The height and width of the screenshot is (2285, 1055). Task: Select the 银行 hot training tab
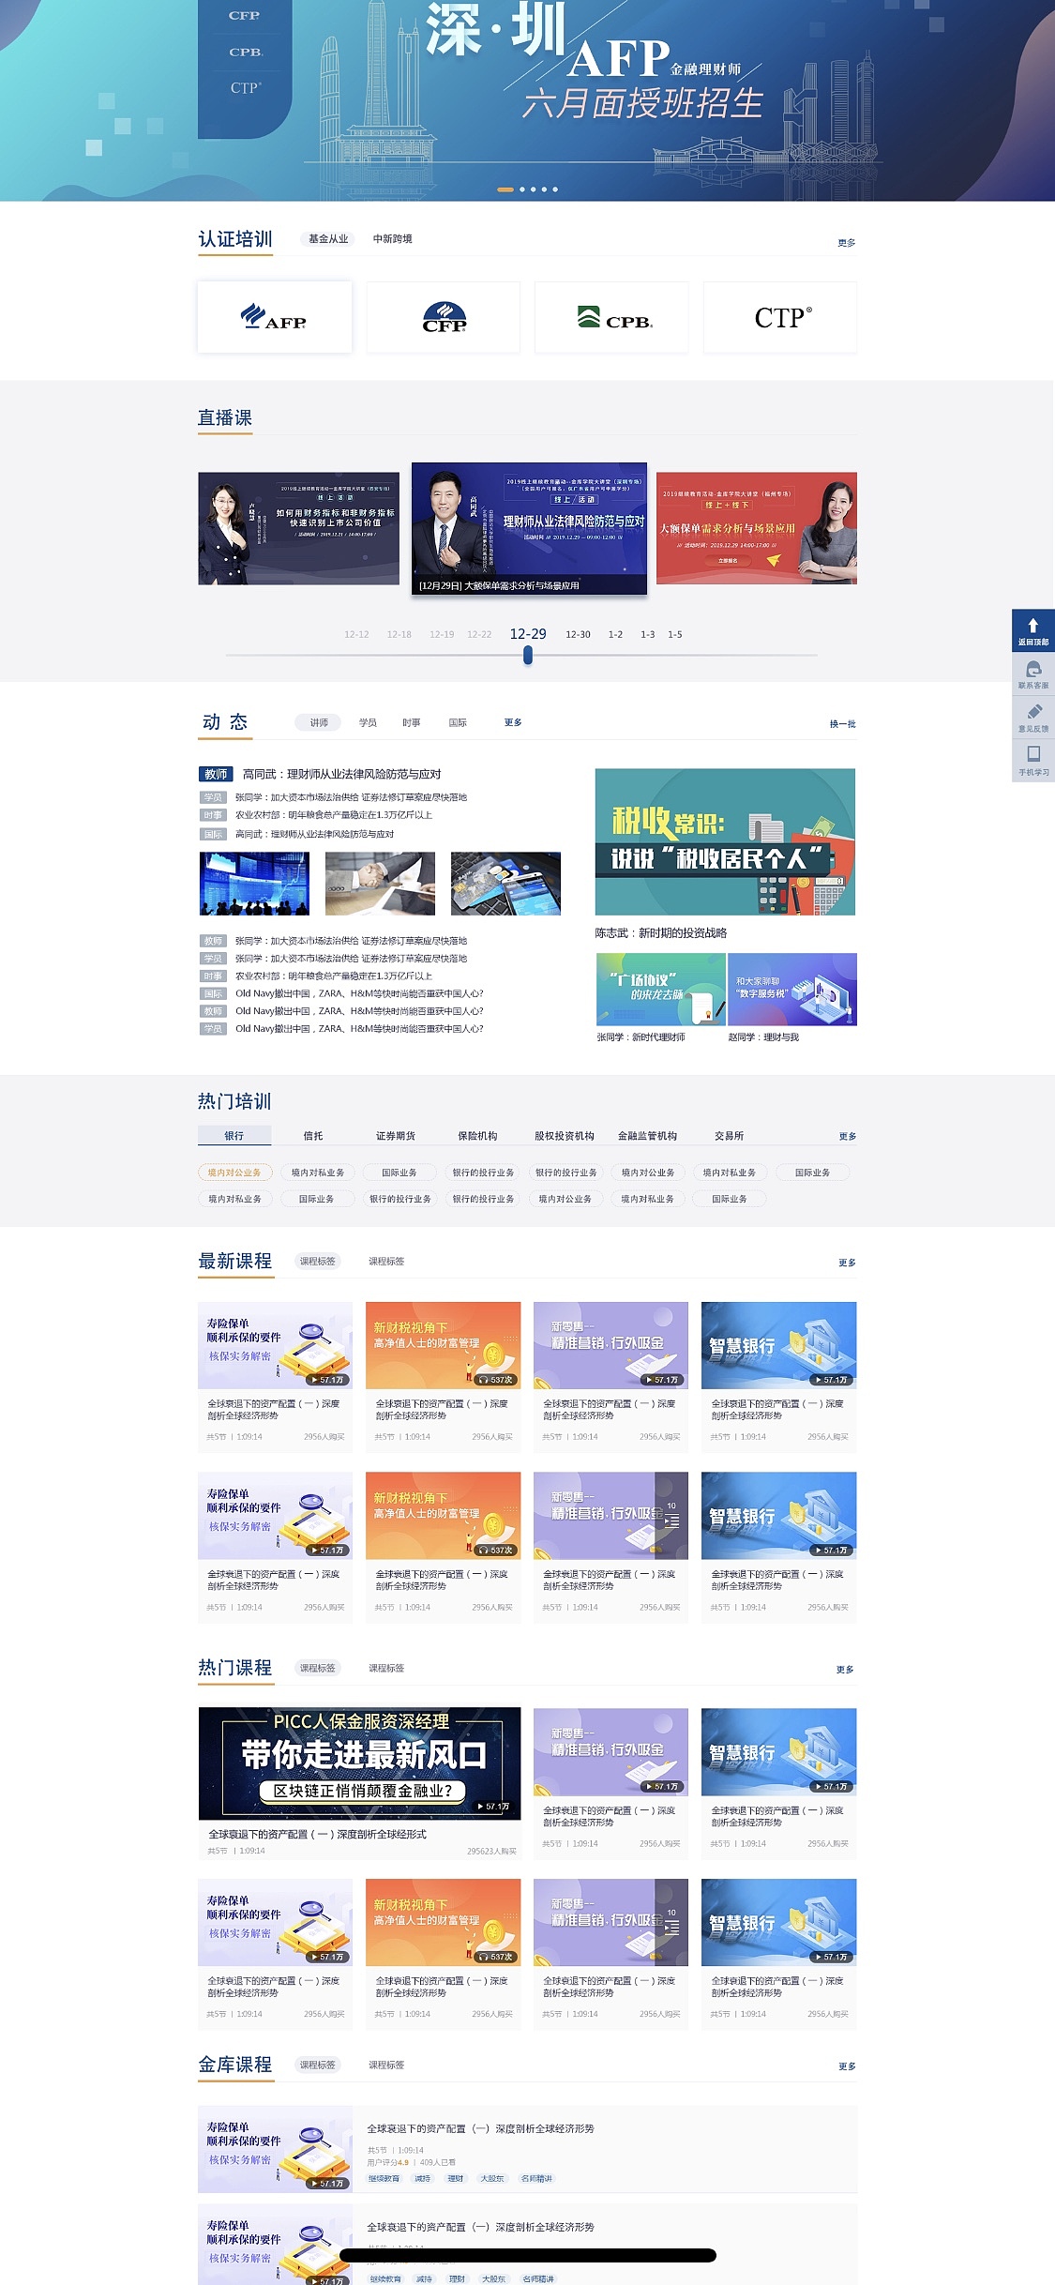click(x=234, y=1136)
